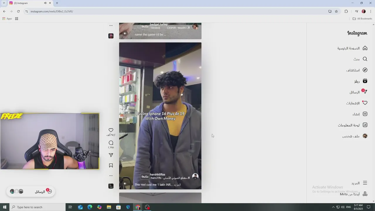Open the tab groups grid icon in bookmarks bar
This screenshot has height=211, width=375.
(17, 18)
